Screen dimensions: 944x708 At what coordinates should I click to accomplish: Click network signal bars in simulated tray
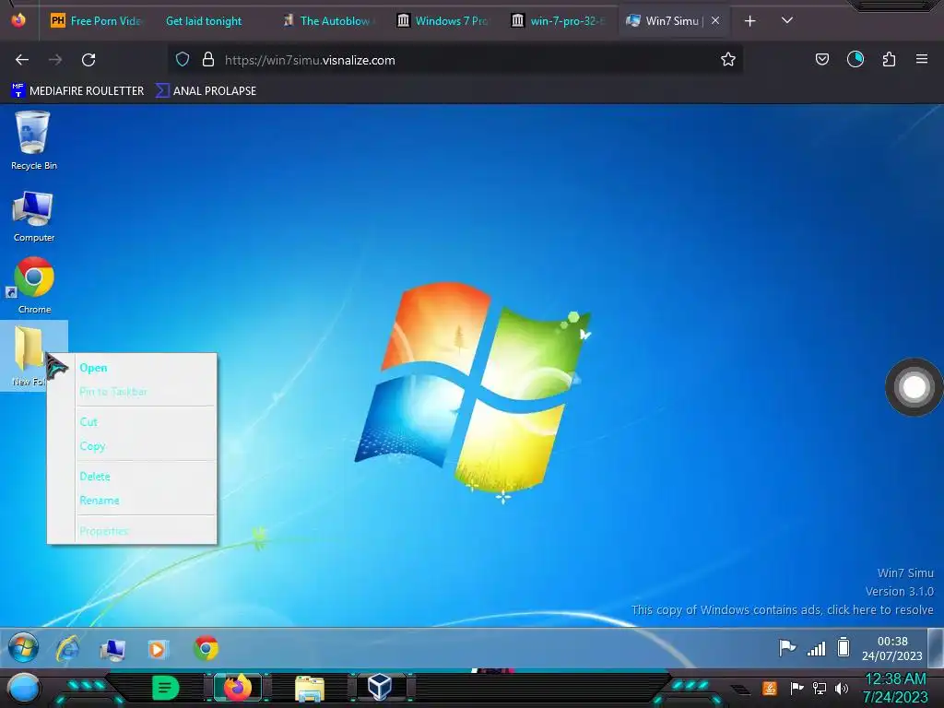click(817, 648)
